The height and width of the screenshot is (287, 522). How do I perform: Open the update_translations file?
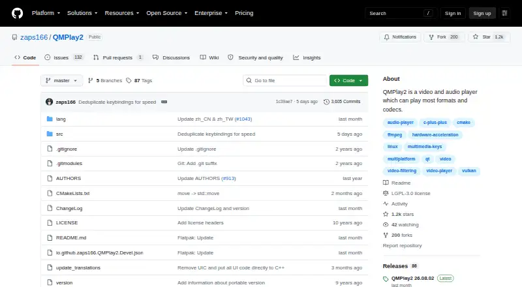point(78,267)
